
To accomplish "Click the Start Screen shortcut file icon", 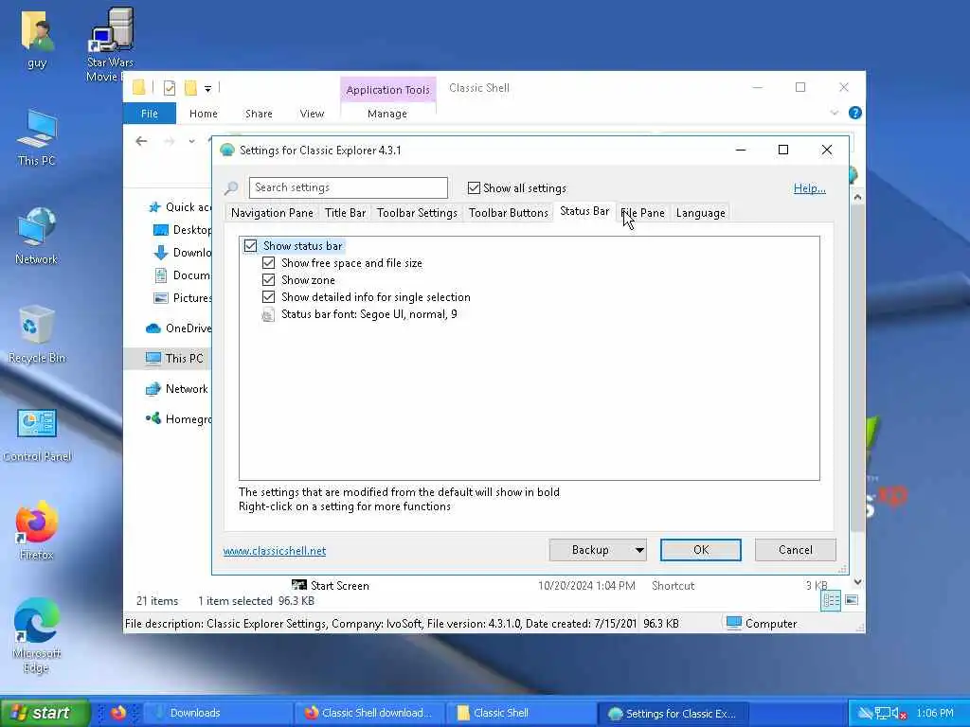I will [298, 585].
